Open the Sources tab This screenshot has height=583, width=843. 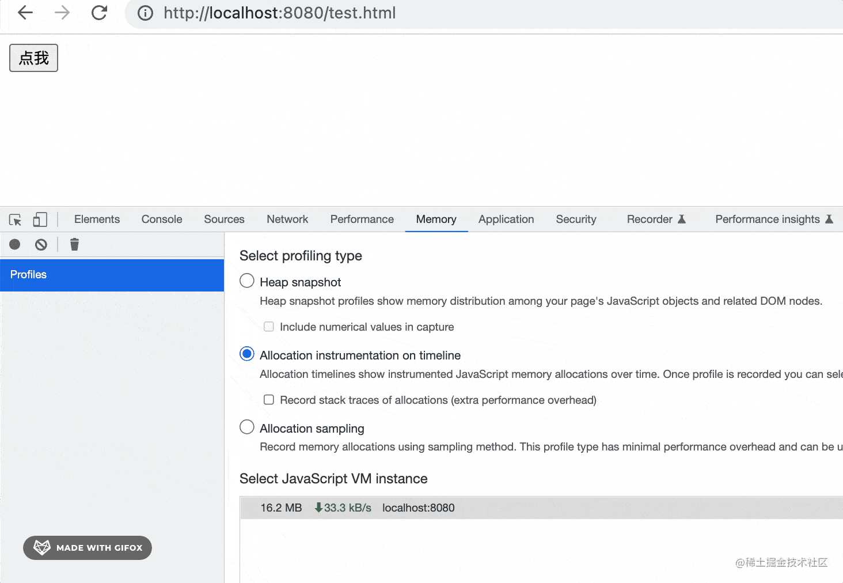pyautogui.click(x=224, y=219)
